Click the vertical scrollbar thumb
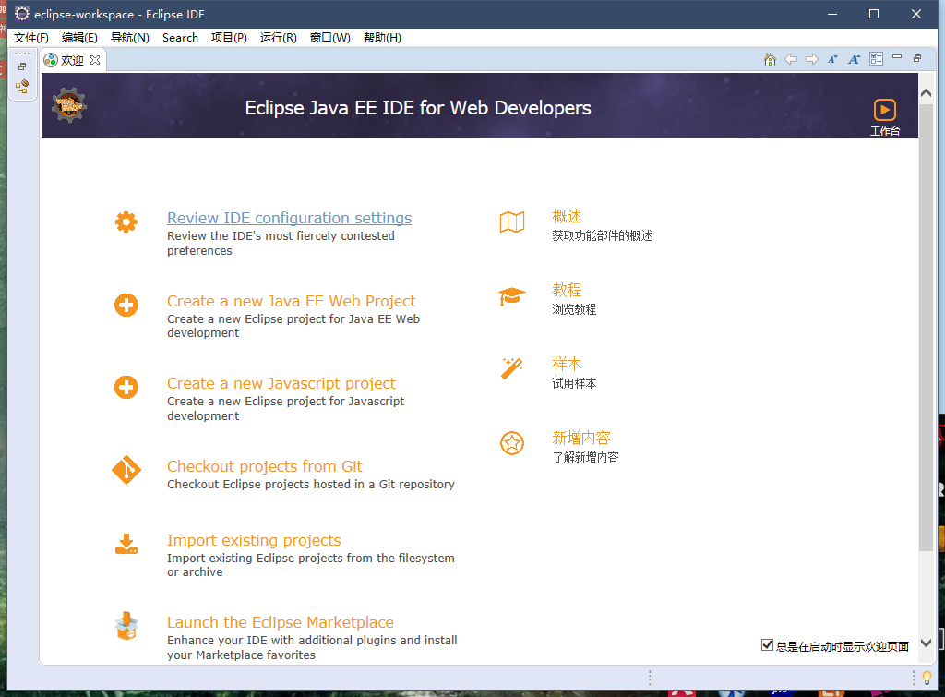The image size is (945, 697). point(927,326)
